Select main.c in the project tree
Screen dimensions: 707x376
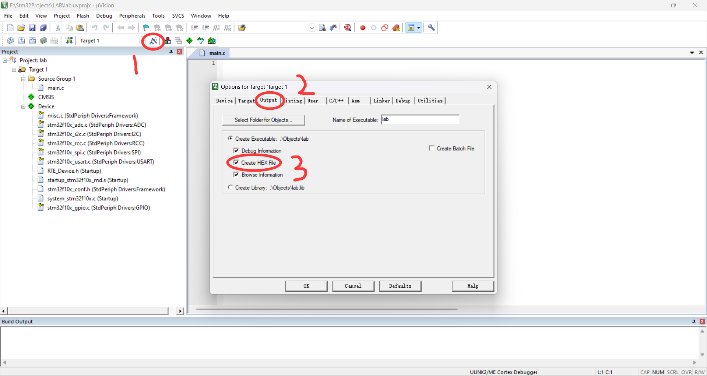pos(56,88)
